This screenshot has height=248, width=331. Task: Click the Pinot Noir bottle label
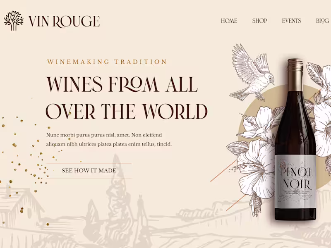tap(295, 181)
